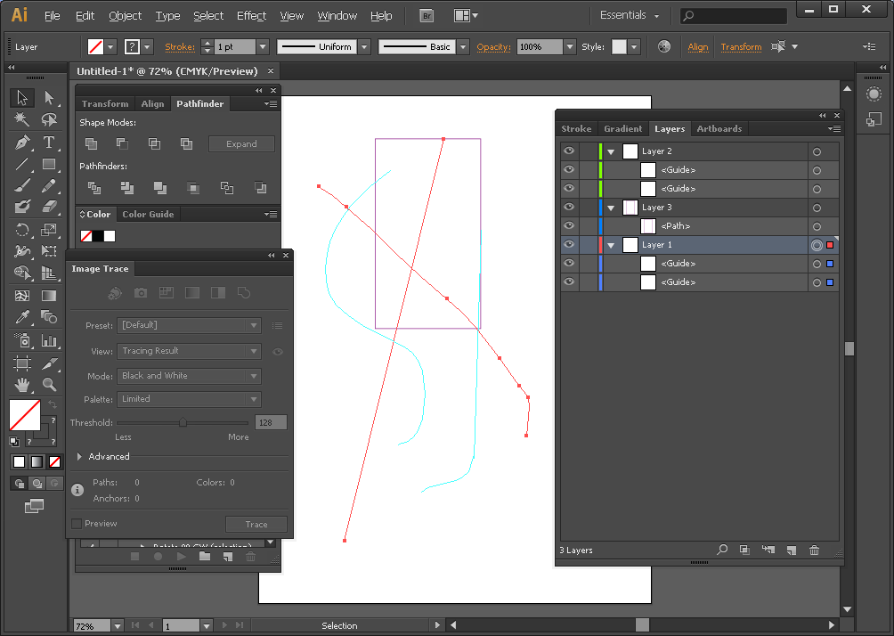Click the target circle for Layer 2
This screenshot has width=894, height=636.
click(x=817, y=151)
